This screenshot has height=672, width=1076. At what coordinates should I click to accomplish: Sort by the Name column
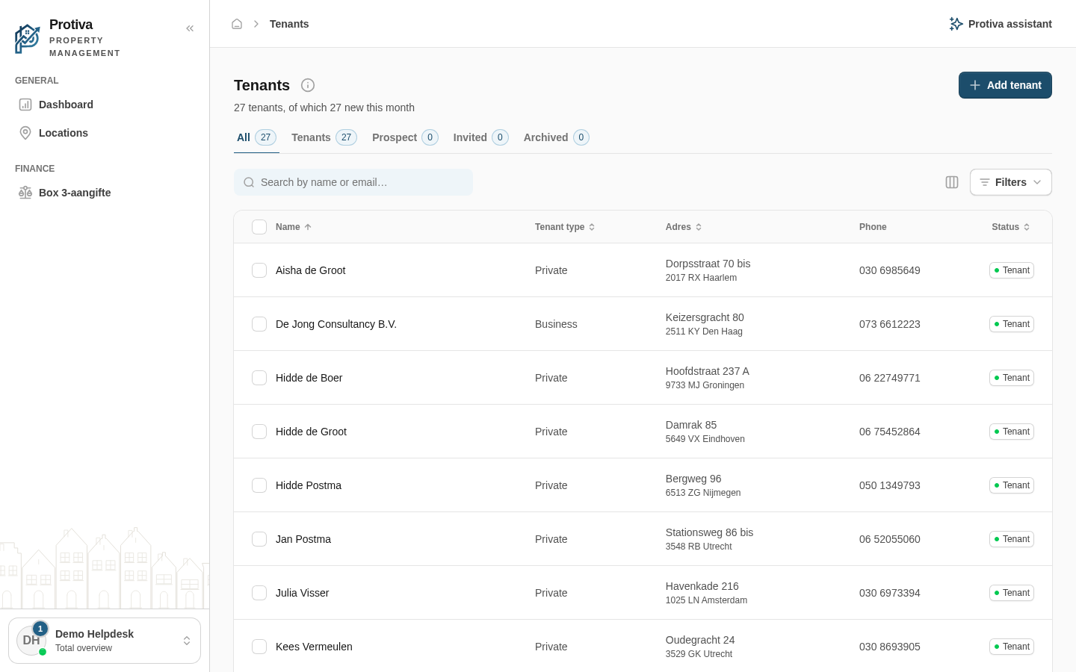coord(293,227)
